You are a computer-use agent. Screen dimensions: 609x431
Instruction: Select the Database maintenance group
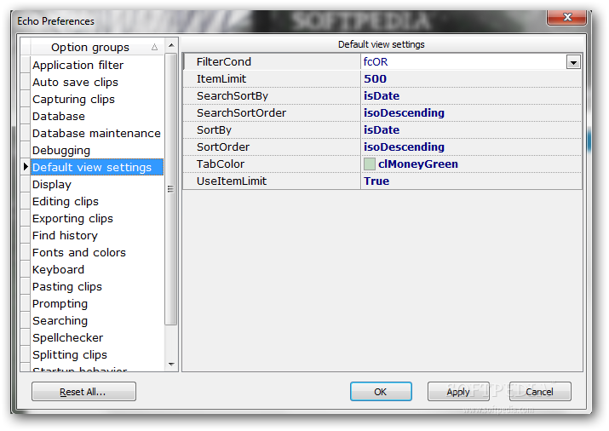pyautogui.click(x=96, y=133)
